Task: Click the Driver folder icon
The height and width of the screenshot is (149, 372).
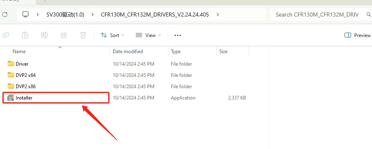Action: [11, 64]
